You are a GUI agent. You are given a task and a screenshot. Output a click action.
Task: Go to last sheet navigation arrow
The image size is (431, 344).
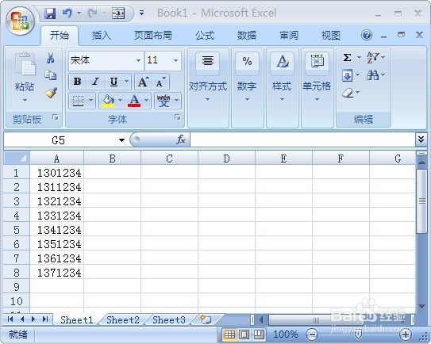point(45,319)
